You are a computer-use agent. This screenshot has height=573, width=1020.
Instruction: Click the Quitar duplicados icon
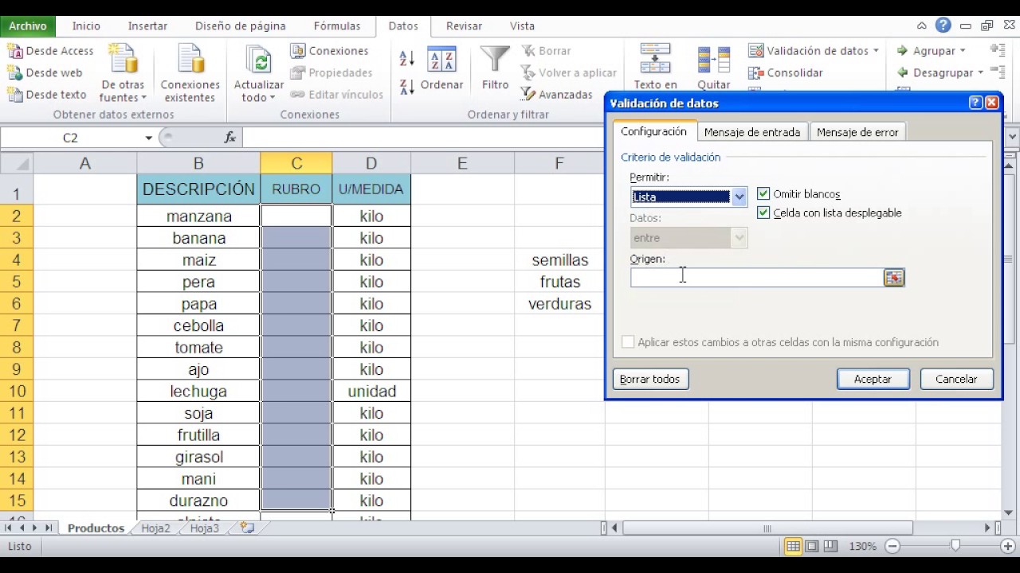(x=713, y=60)
